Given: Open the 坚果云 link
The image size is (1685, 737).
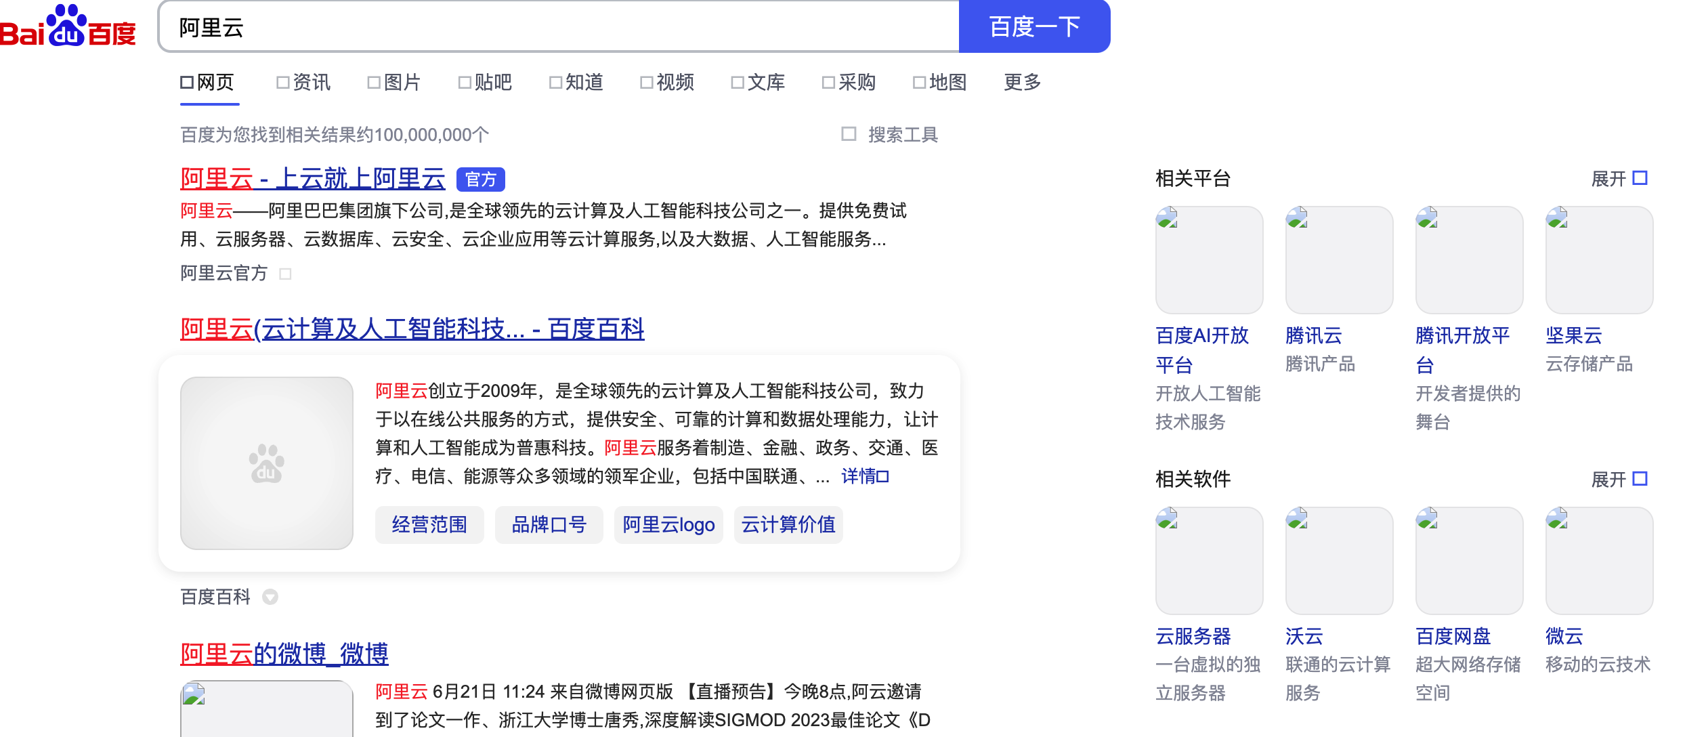Looking at the screenshot, I should tap(1574, 335).
